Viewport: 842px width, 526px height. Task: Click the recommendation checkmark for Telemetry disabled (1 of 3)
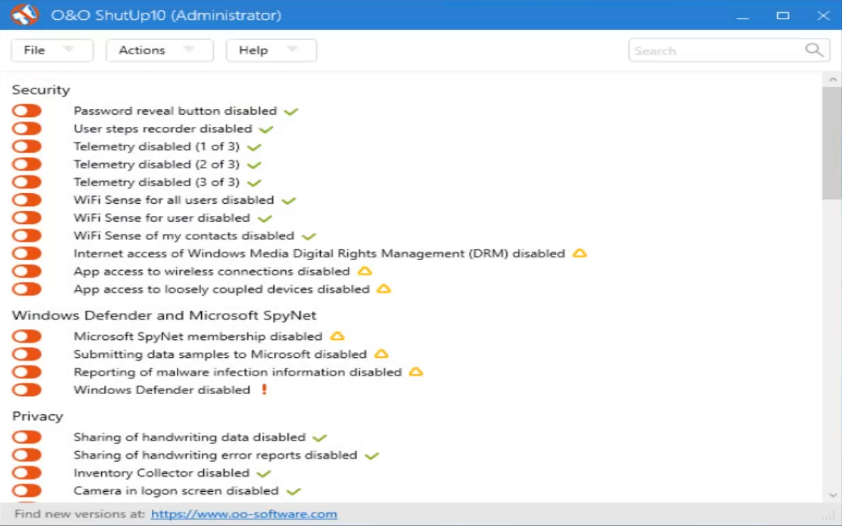point(254,147)
